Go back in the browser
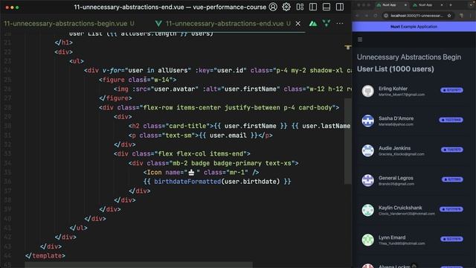The image size is (476, 268). [x=357, y=16]
